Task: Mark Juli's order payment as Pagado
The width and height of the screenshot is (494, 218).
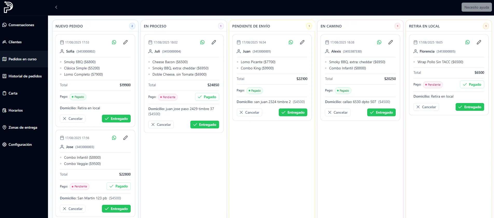Action: 207,97
